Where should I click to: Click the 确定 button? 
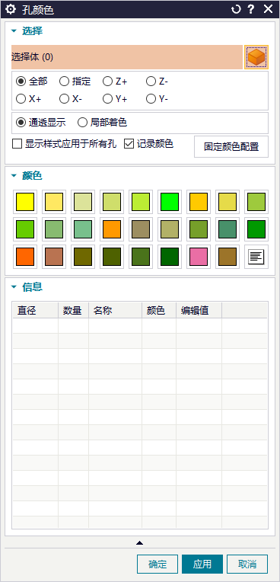pos(157,564)
